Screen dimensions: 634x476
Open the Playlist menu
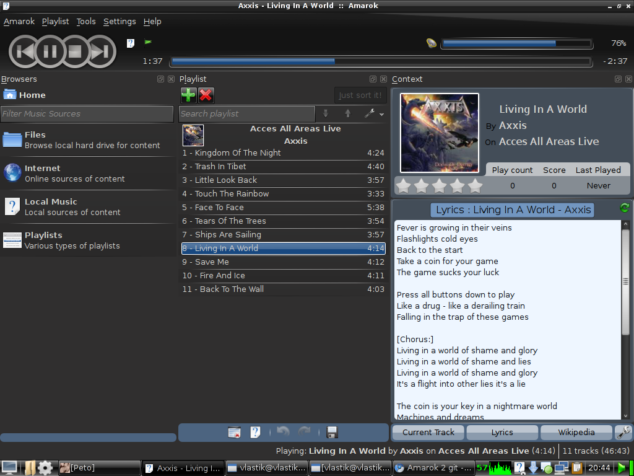click(55, 22)
